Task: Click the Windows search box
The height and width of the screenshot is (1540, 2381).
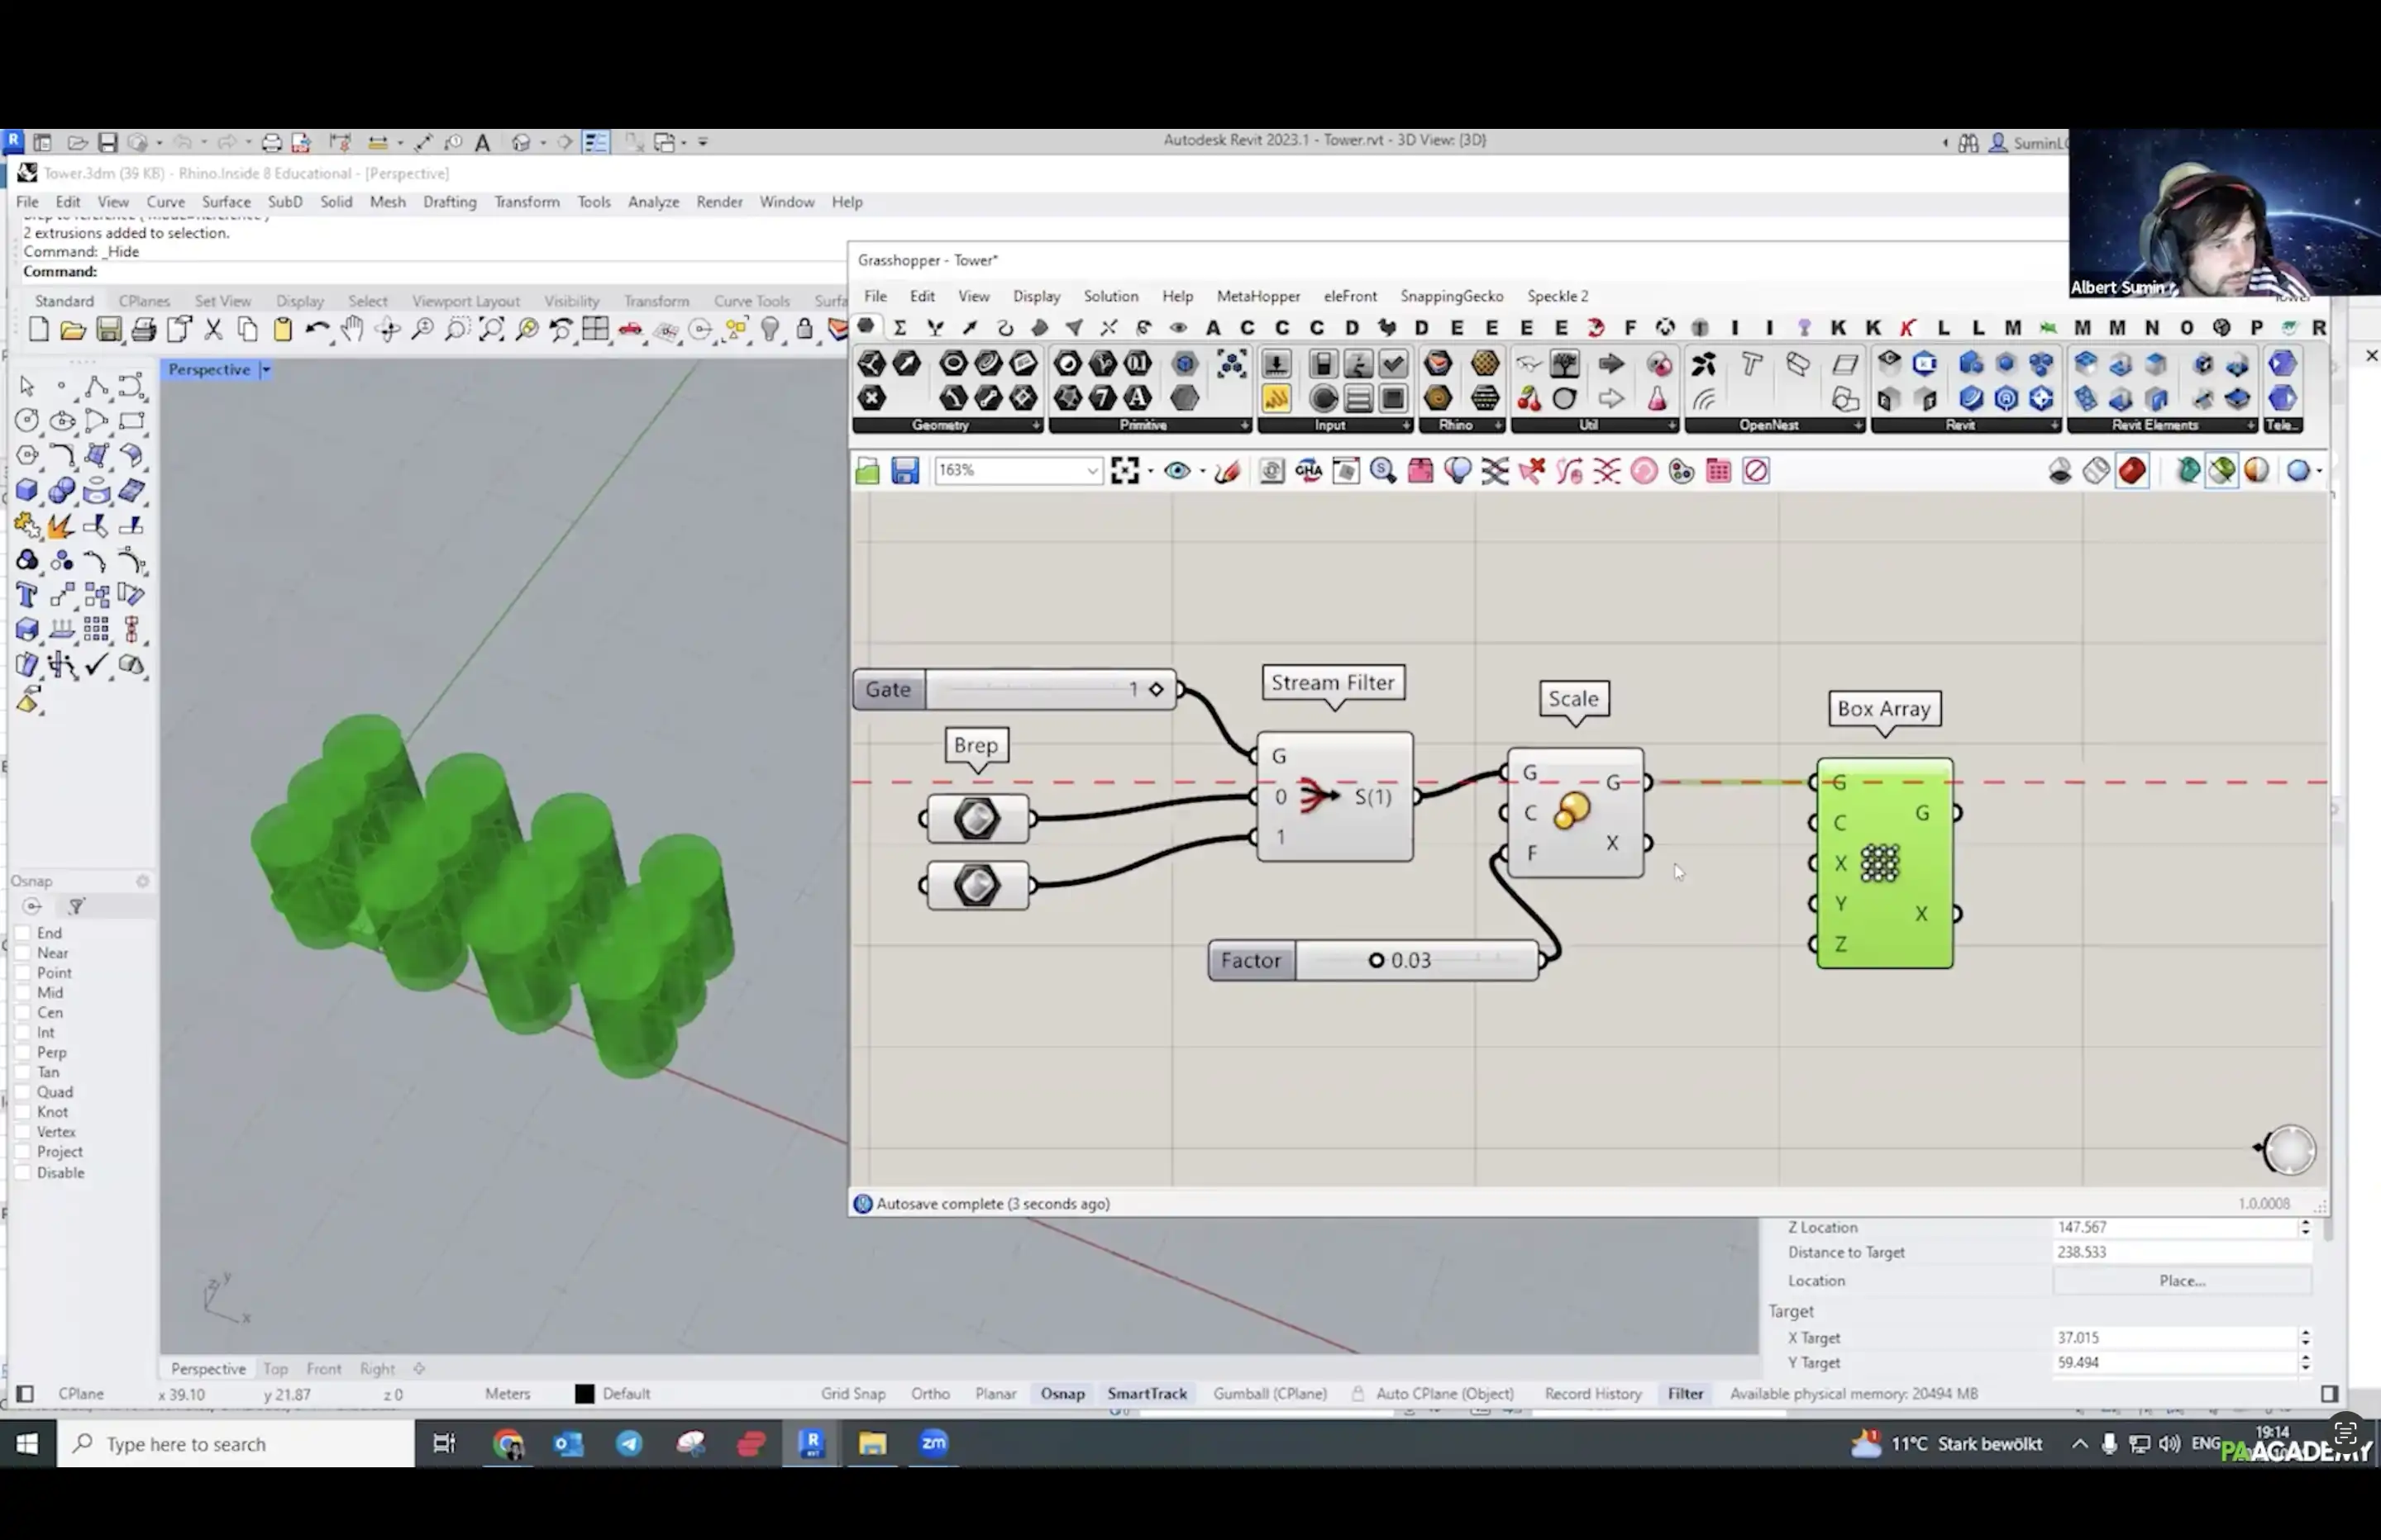Action: pos(236,1443)
